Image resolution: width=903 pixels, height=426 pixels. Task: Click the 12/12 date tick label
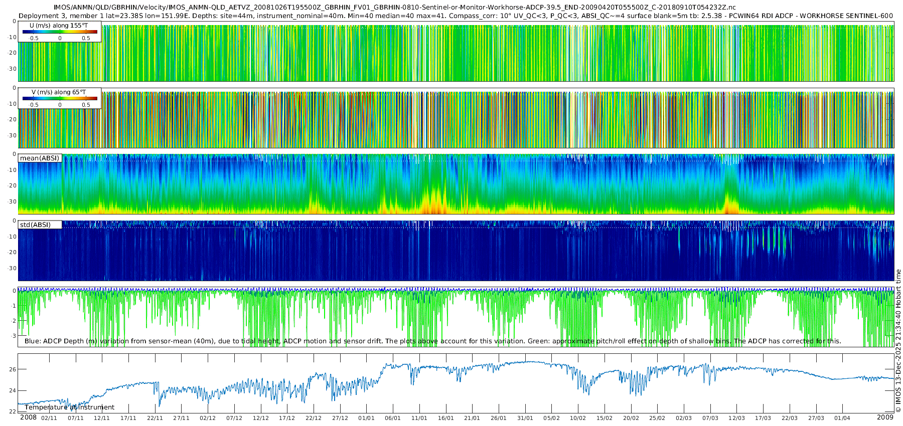(x=260, y=418)
